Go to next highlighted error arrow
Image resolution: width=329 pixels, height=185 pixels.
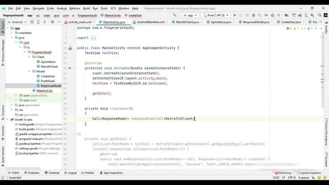coord(321,28)
